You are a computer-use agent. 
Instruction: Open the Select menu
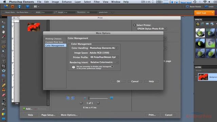tap(87, 2)
